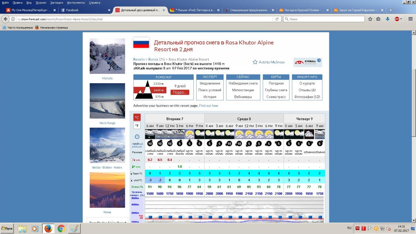This screenshot has height=234, width=416.
Task: Open Уведомления link
Action: pos(210,83)
